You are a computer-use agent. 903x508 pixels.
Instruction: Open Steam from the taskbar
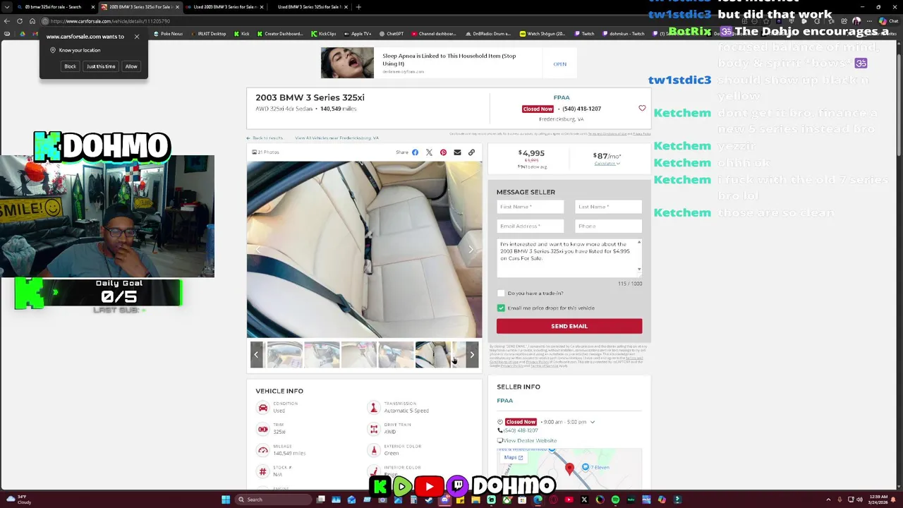click(429, 500)
